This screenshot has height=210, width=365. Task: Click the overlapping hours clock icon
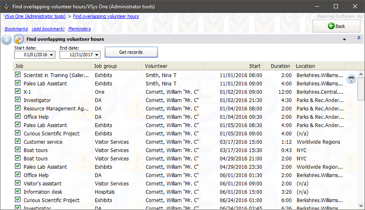pyautogui.click(x=19, y=39)
